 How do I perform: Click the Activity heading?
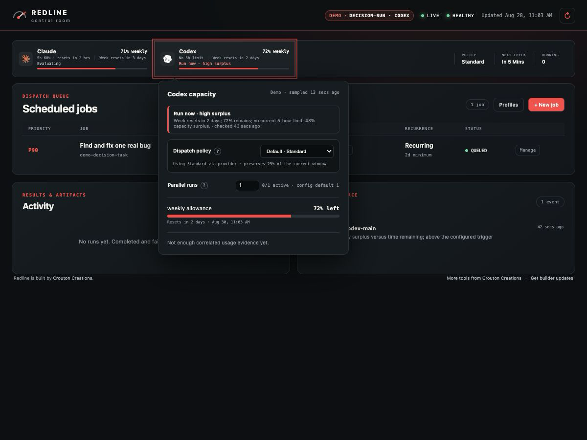point(38,206)
